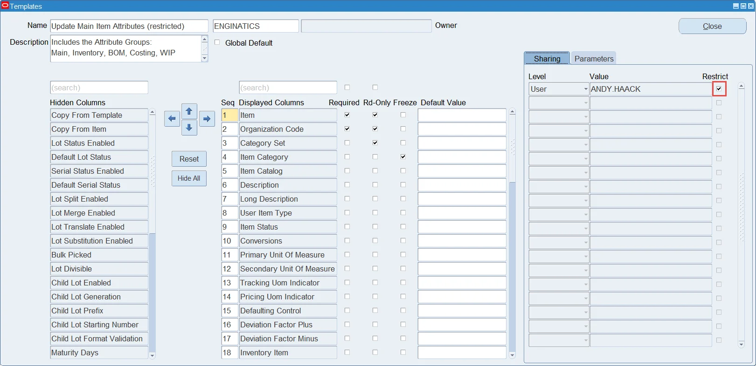Screen dimensions: 756x366
Task: Select Serial Status Enabled hidden column
Action: (x=99, y=171)
